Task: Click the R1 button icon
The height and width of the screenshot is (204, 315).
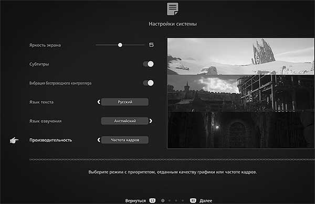Action: 193,200
